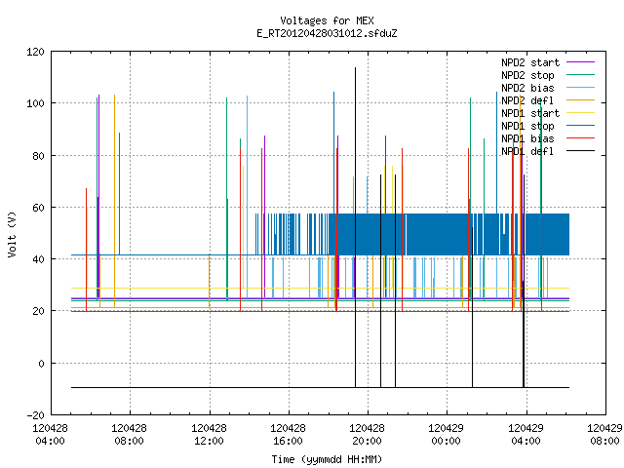
Task: Click the orange NPD2 defl legend line
Action: click(580, 99)
